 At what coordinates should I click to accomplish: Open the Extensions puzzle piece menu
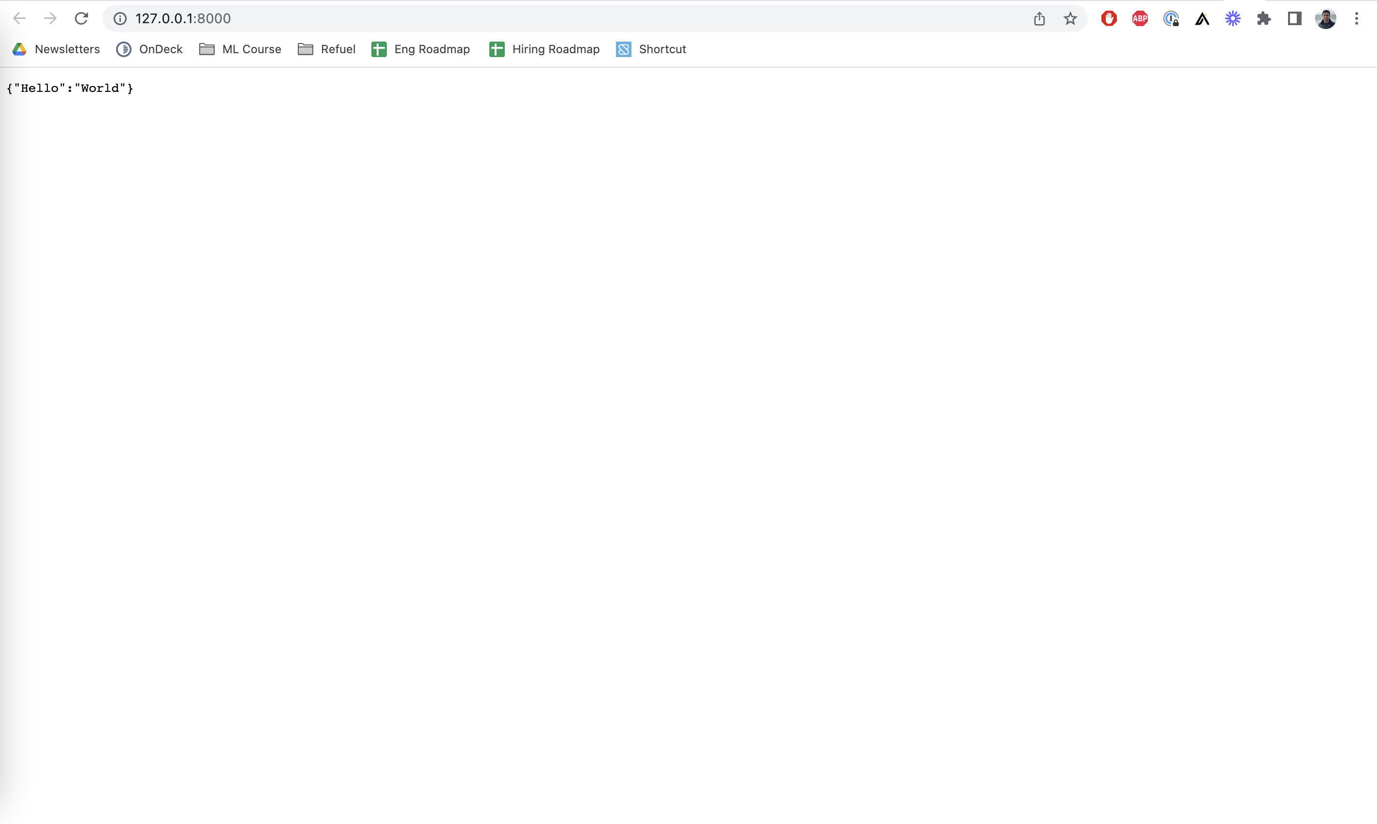point(1264,19)
